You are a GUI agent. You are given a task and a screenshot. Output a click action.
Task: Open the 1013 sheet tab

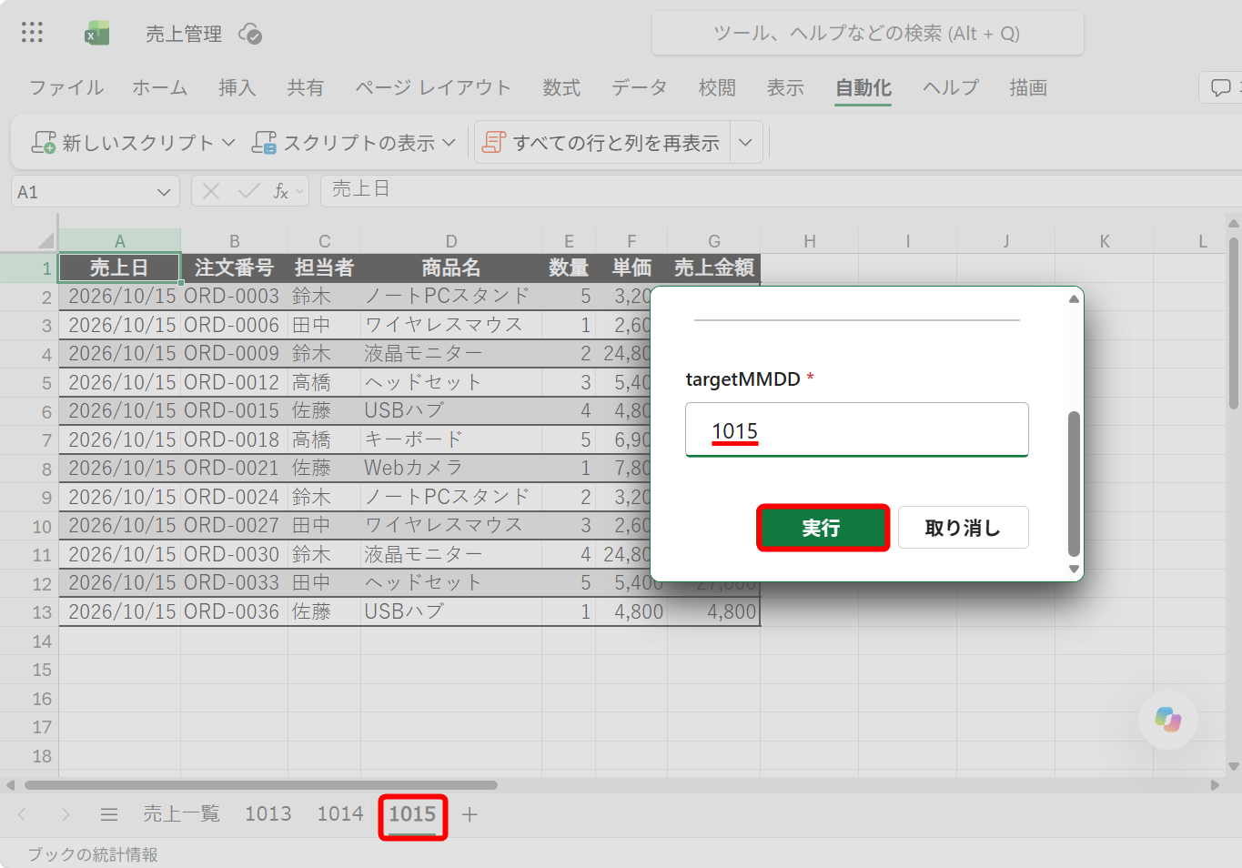pyautogui.click(x=268, y=813)
